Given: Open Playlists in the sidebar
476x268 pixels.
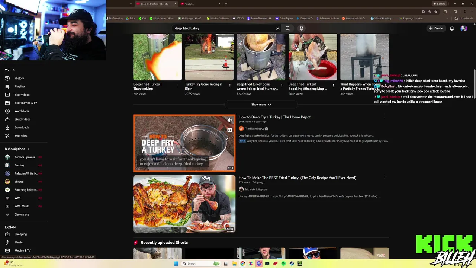Looking at the screenshot, I should pos(20,86).
